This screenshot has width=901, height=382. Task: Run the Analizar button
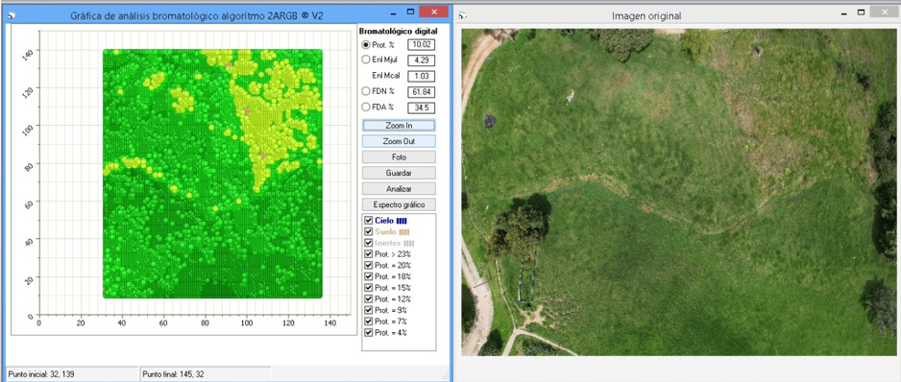point(399,188)
